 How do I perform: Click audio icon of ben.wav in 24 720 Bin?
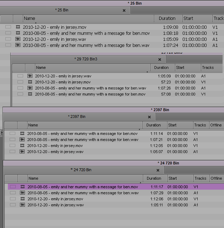pos(22,193)
